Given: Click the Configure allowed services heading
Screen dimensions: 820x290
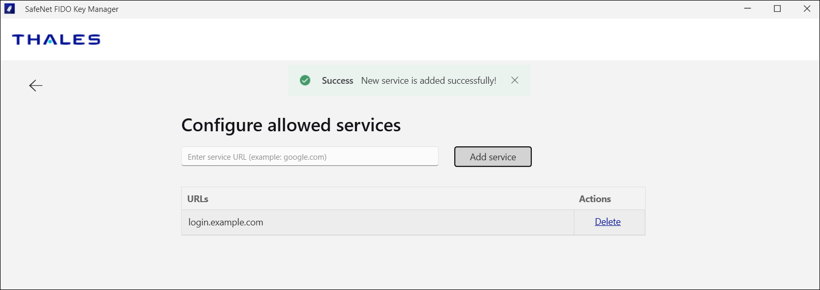Looking at the screenshot, I should click(291, 125).
